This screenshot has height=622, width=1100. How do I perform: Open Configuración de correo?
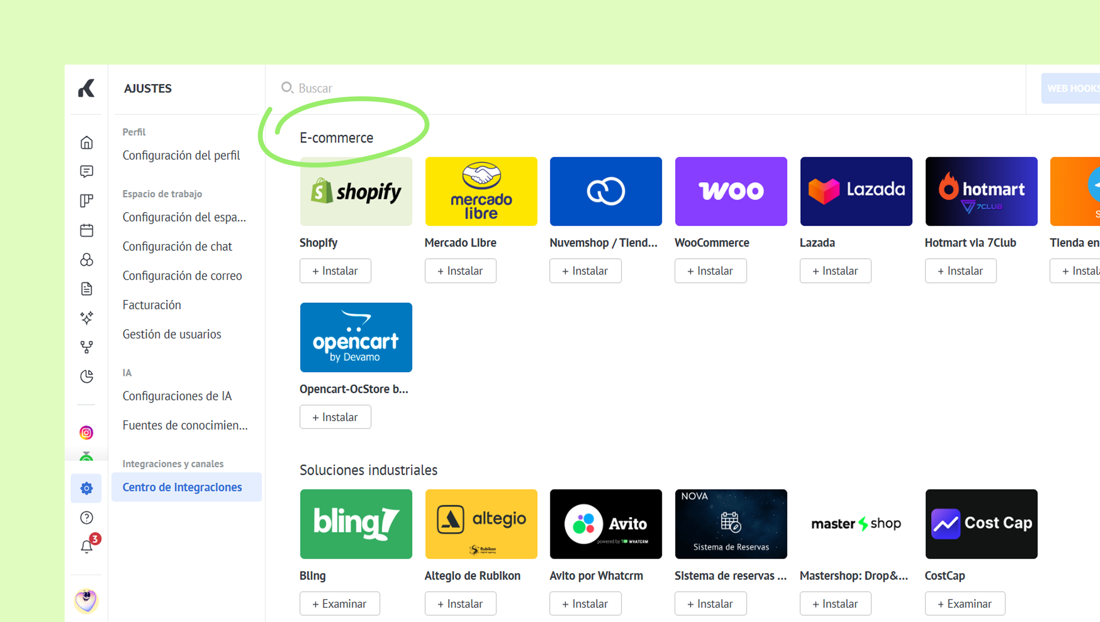pyautogui.click(x=182, y=275)
